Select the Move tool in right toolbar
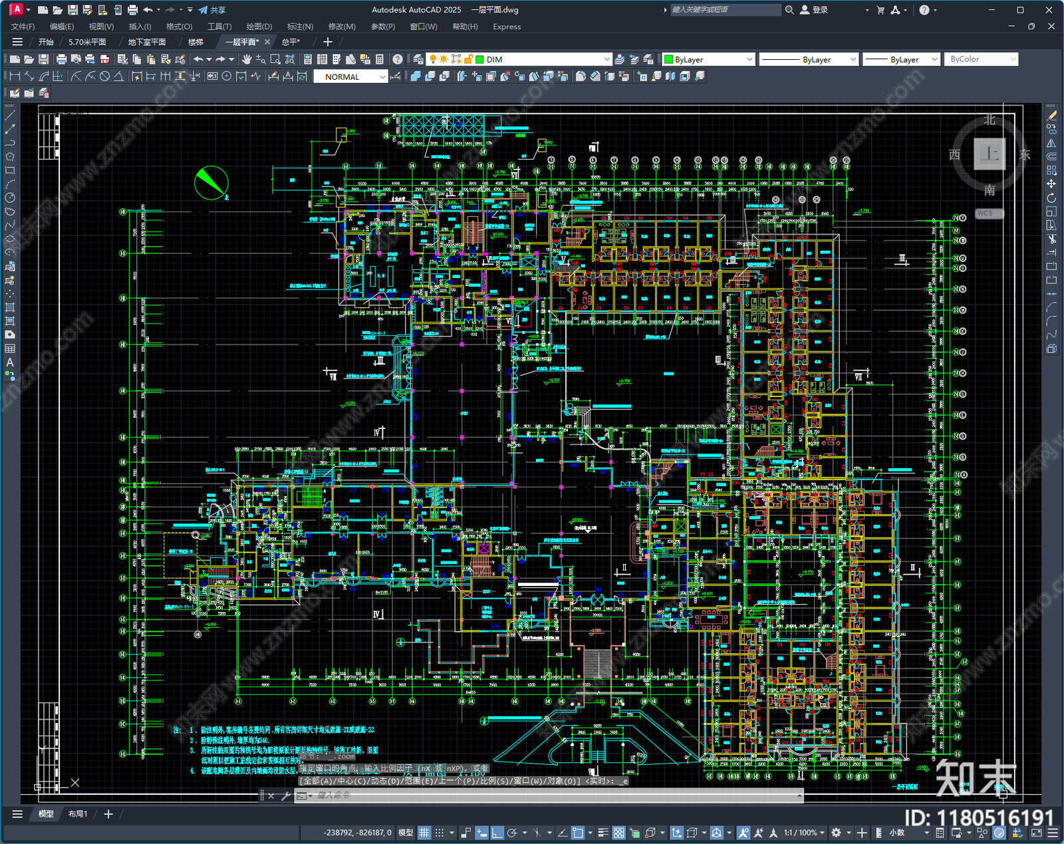Screen dimensions: 1064x844 click(1051, 184)
